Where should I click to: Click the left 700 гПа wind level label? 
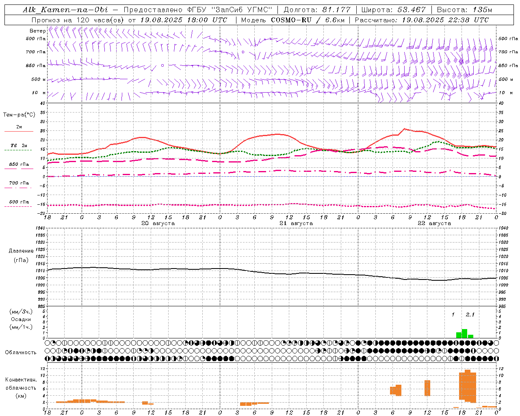point(36,52)
